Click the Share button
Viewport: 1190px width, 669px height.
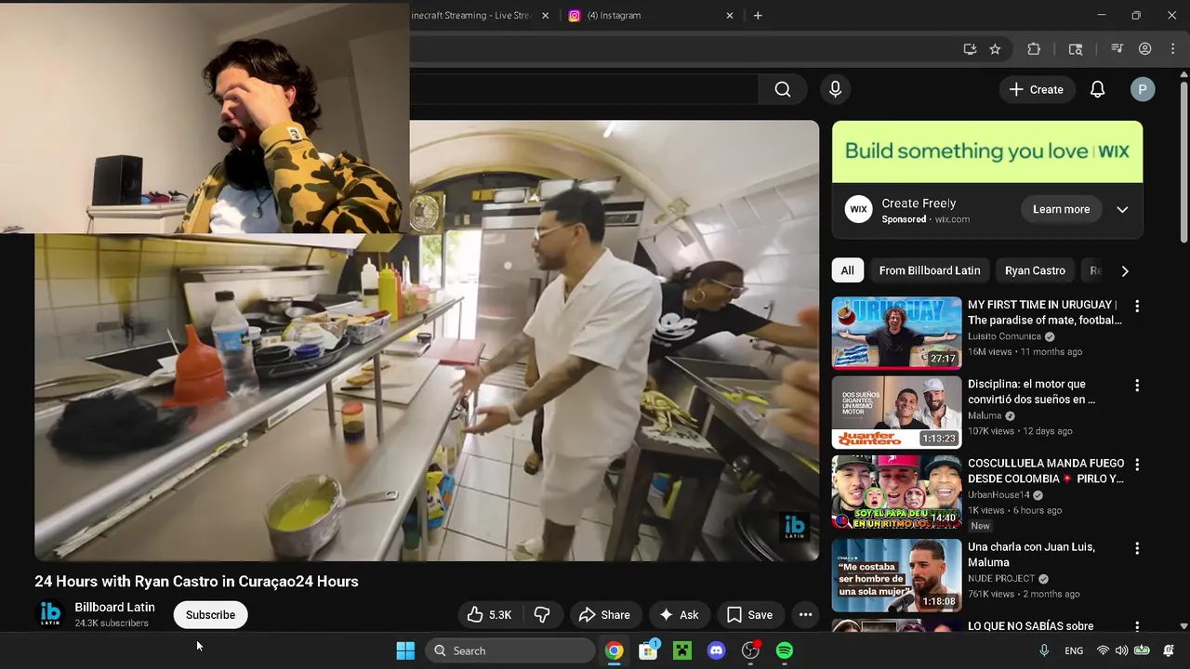pyautogui.click(x=603, y=615)
